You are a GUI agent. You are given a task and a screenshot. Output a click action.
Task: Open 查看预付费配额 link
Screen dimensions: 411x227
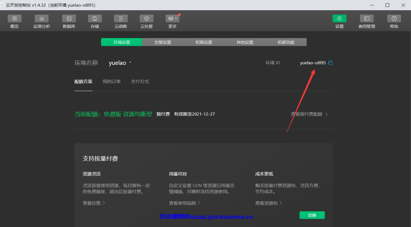coord(309,114)
